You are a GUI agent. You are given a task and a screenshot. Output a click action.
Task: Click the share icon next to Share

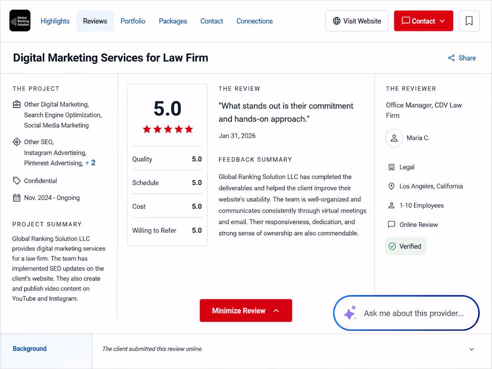451,58
